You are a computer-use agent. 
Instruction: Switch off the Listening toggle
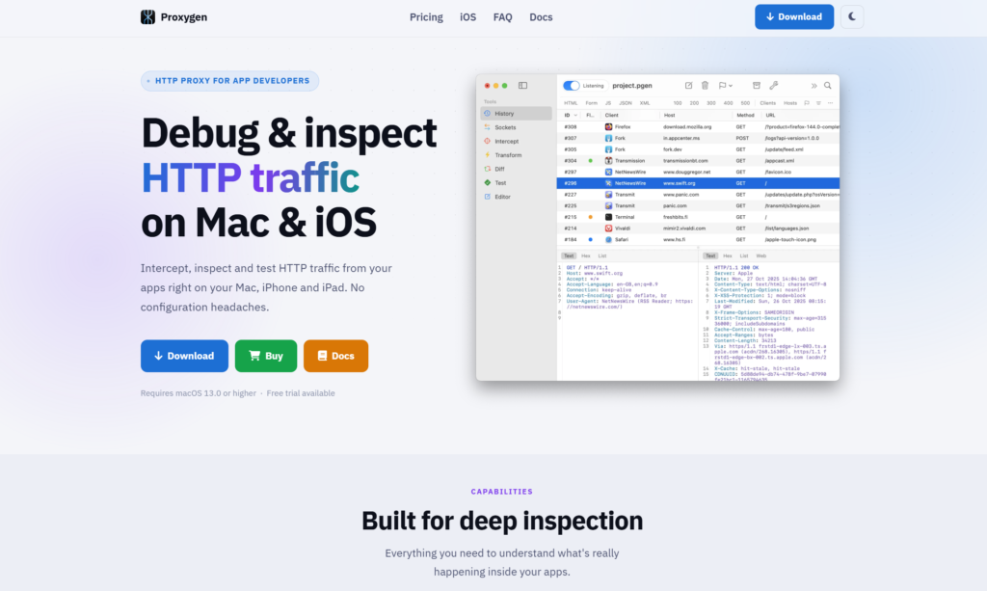572,86
